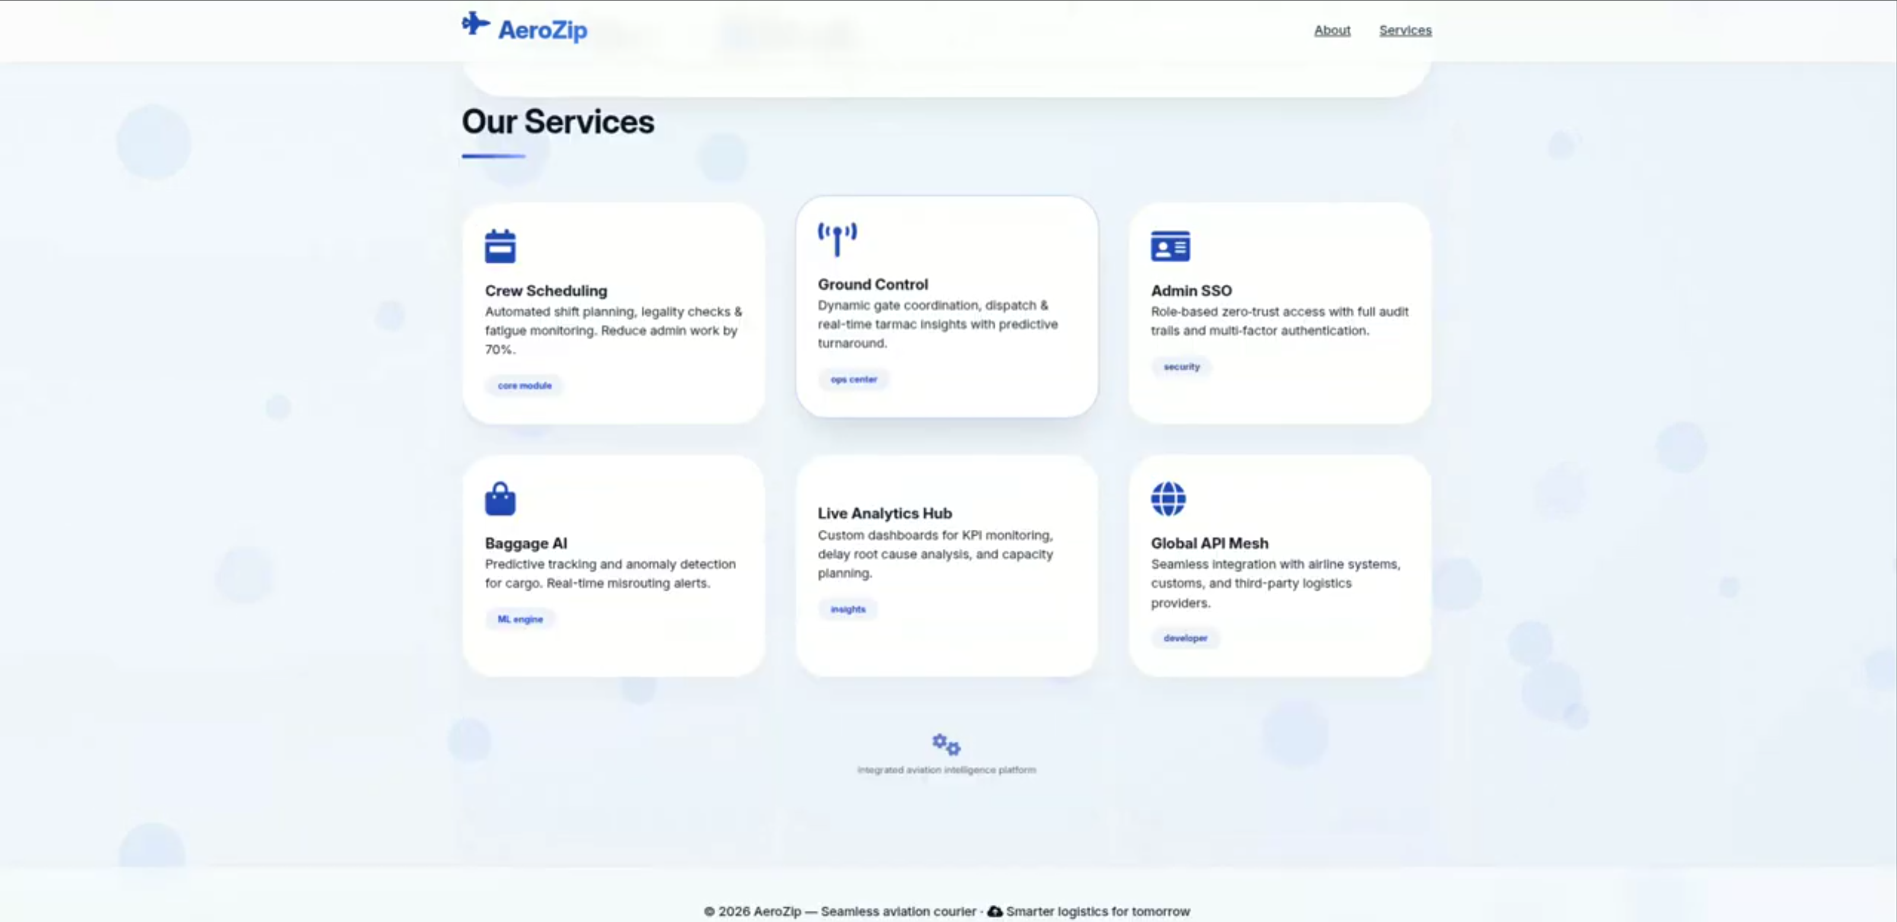This screenshot has height=922, width=1897.
Task: Click 'Automated shift planning' description text
Action: click(x=613, y=330)
